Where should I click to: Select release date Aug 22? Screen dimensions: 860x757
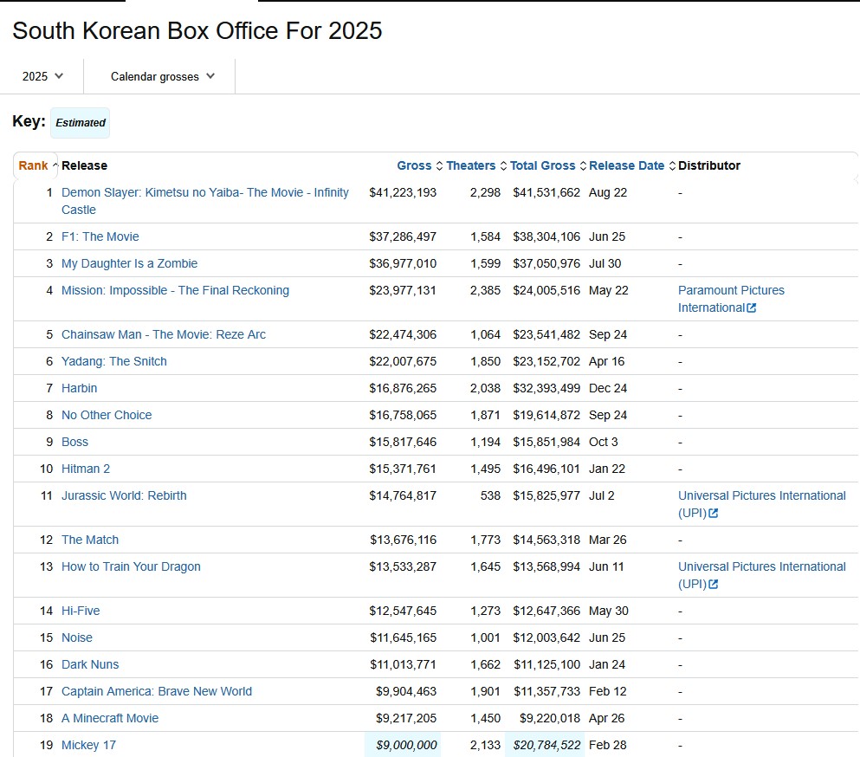point(608,192)
